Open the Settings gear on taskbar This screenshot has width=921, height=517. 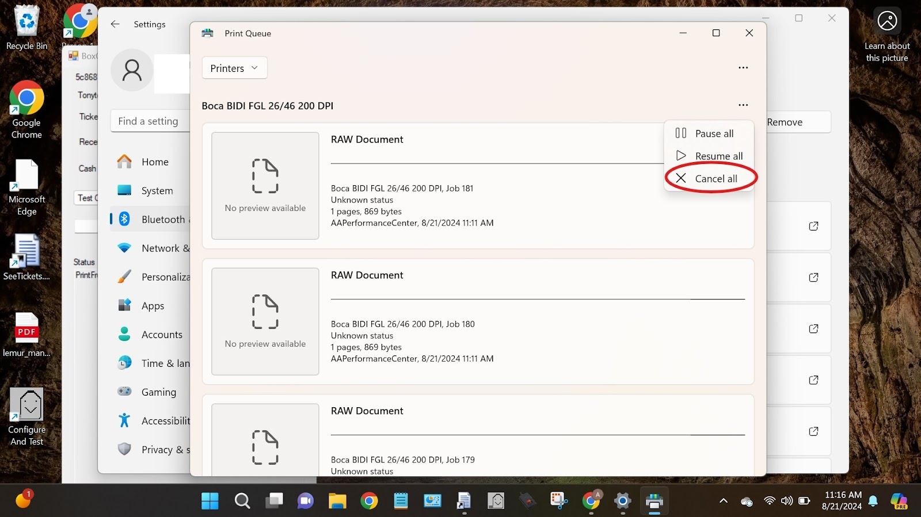[622, 501]
